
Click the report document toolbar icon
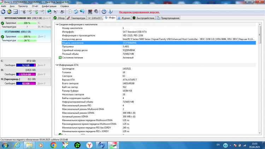pyautogui.click(x=70, y=12)
